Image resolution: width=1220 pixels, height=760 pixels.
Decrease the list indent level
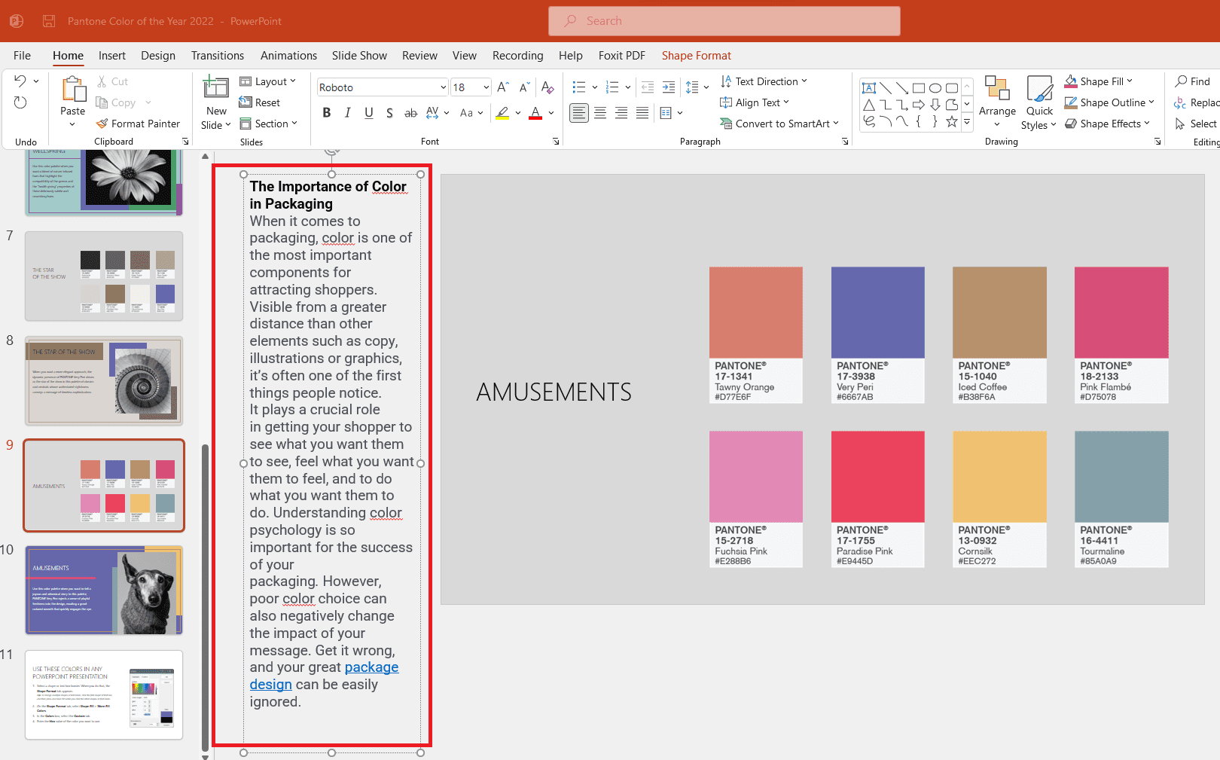click(648, 87)
